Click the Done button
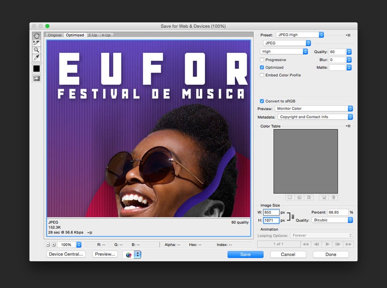387x288 pixels. [331, 254]
